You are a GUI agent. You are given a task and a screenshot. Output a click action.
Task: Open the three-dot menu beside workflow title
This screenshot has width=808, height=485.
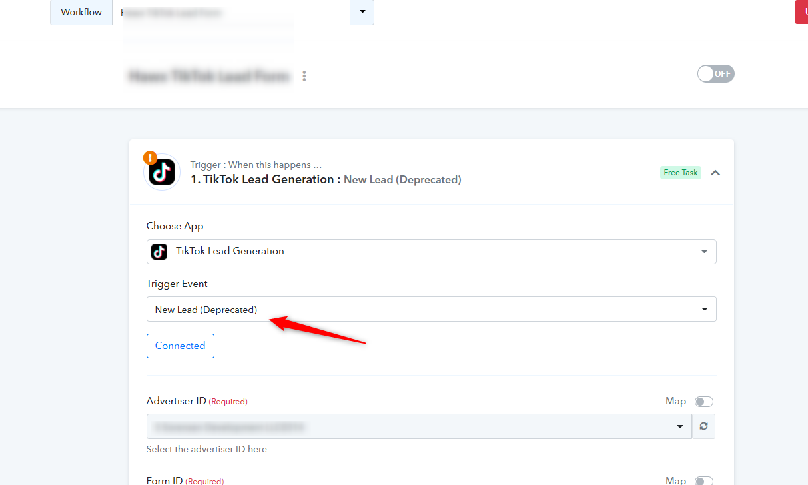[x=304, y=76]
